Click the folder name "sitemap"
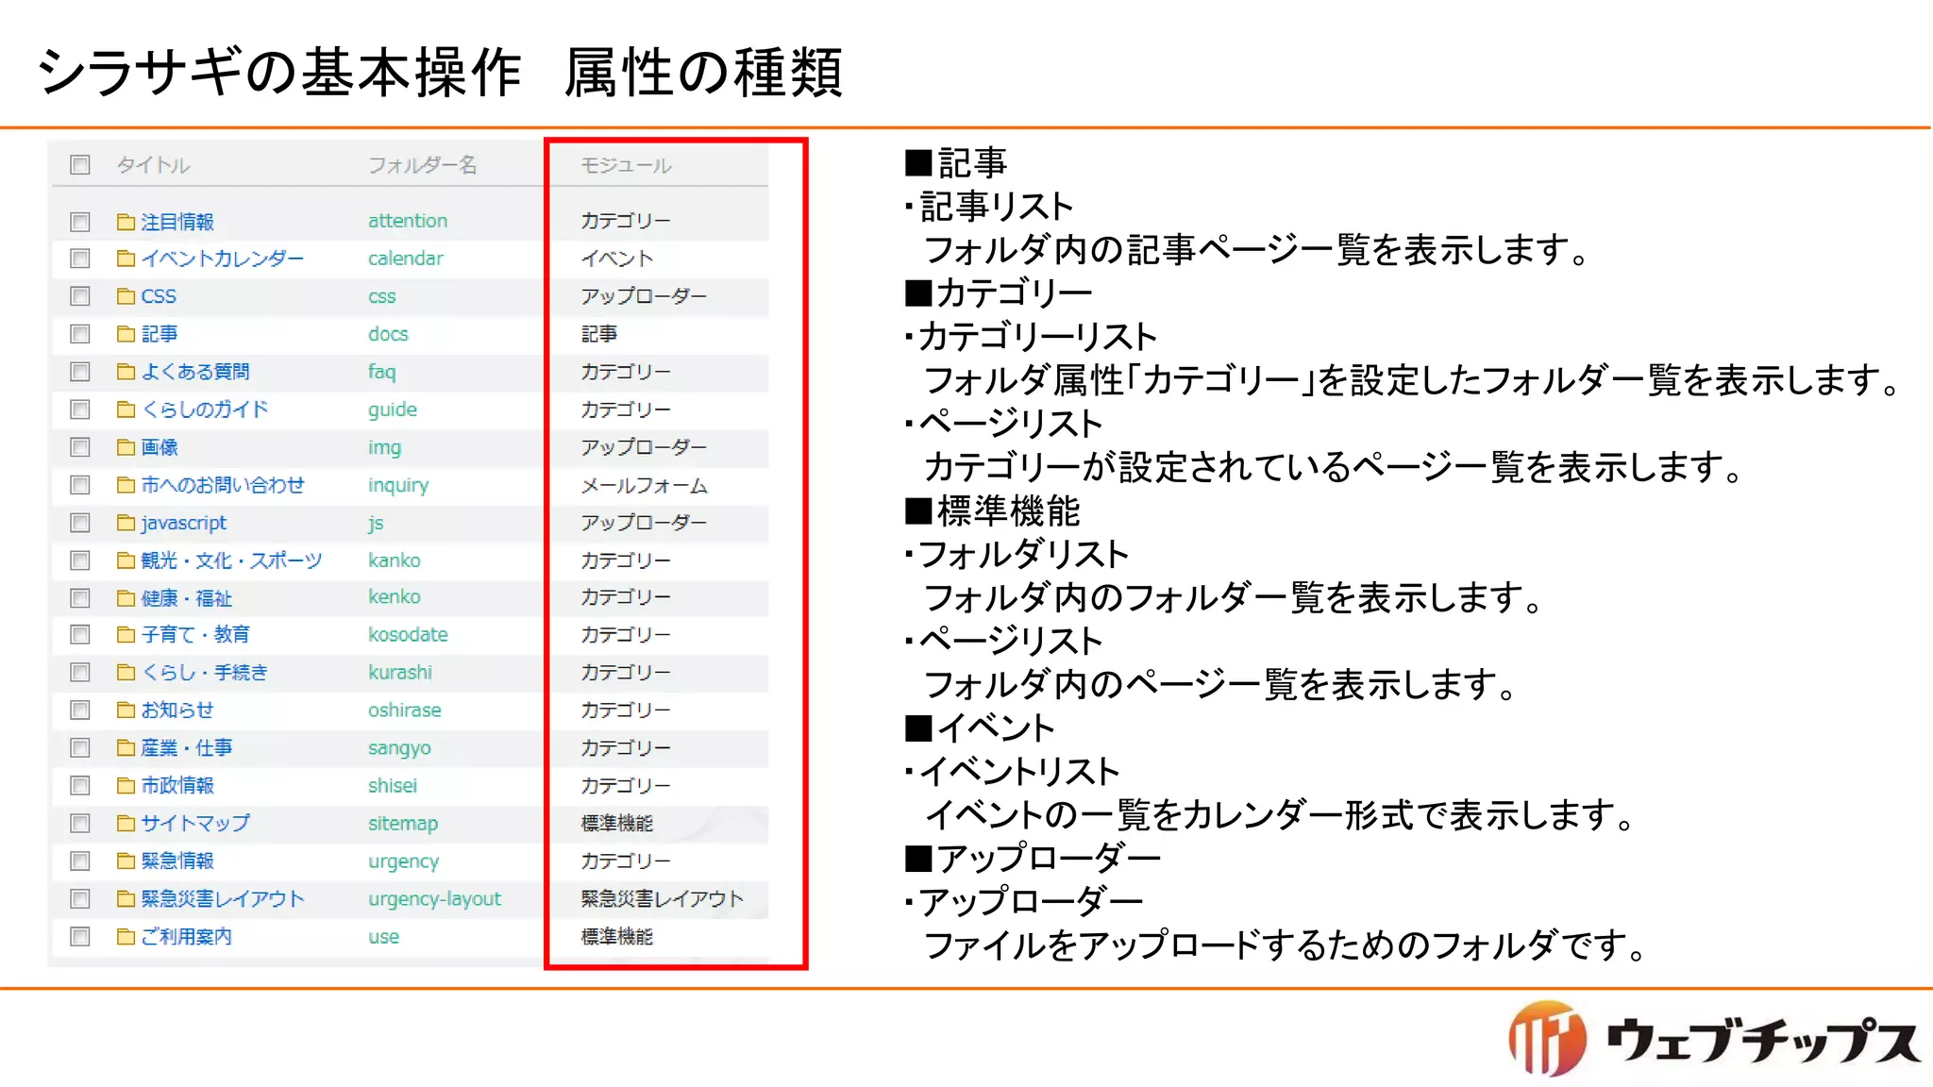The width and height of the screenshot is (1933, 1087). (403, 824)
